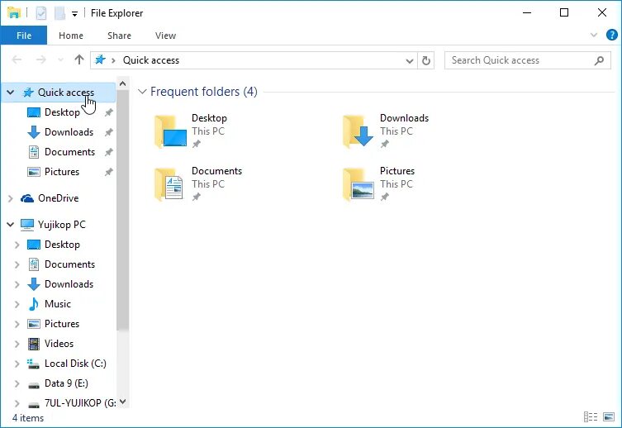Screen dimensions: 622x428
Task: Select Documents folder in Frequent folders
Action: pos(198,183)
